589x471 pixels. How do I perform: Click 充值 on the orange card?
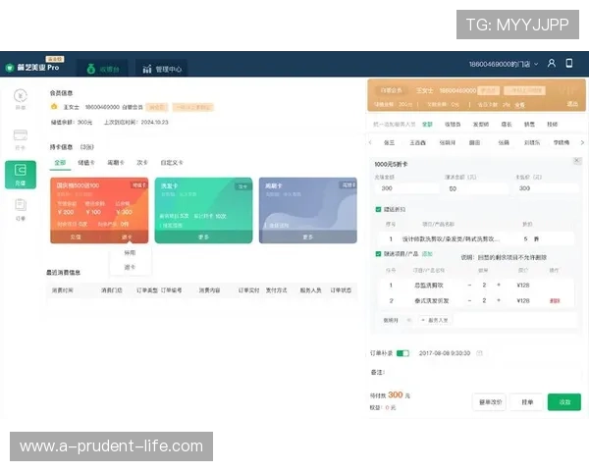(x=76, y=237)
